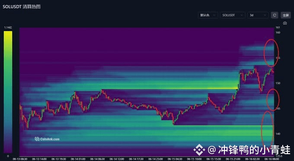The image size is (294, 161).
Task: Click the liquidation intensity color scale bar
Action: (8, 92)
